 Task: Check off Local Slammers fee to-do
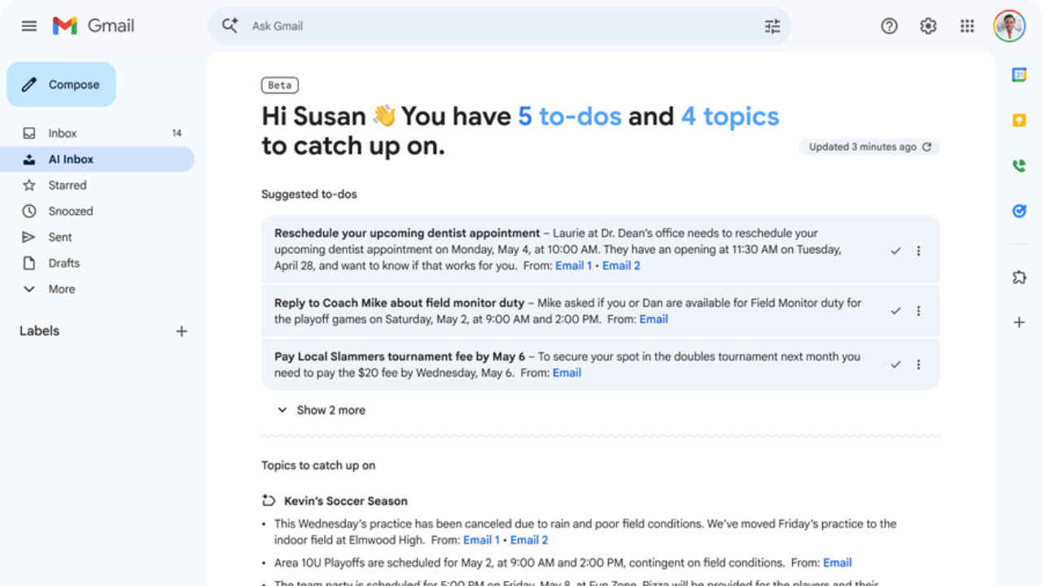895,365
